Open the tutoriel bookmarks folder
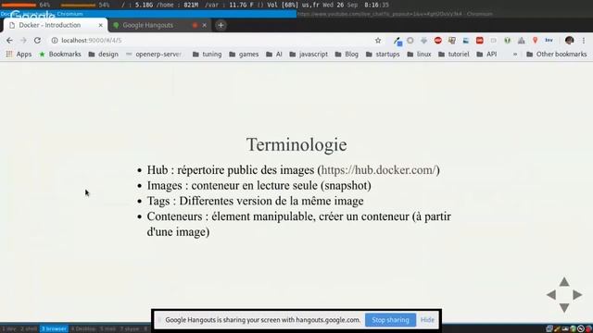This screenshot has height=333, width=593. point(454,54)
